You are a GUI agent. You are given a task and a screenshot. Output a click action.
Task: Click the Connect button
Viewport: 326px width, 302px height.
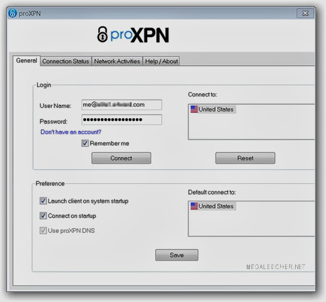121,158
